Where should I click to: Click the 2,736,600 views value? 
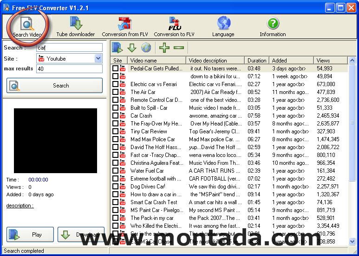coord(328,100)
